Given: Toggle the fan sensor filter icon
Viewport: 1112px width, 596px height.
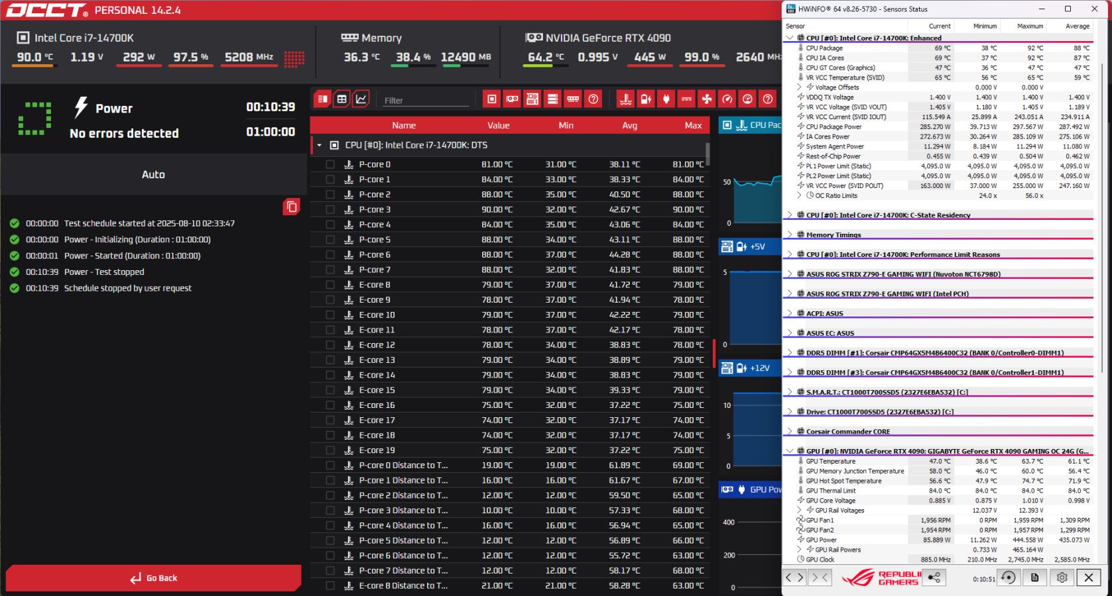Looking at the screenshot, I should 707,99.
